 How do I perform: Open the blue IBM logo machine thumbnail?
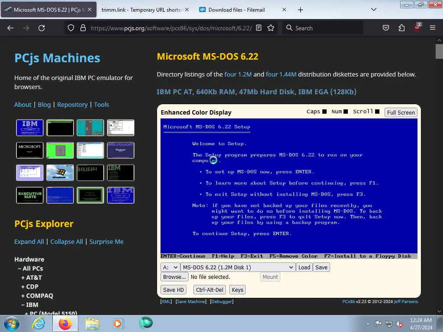tap(30, 128)
